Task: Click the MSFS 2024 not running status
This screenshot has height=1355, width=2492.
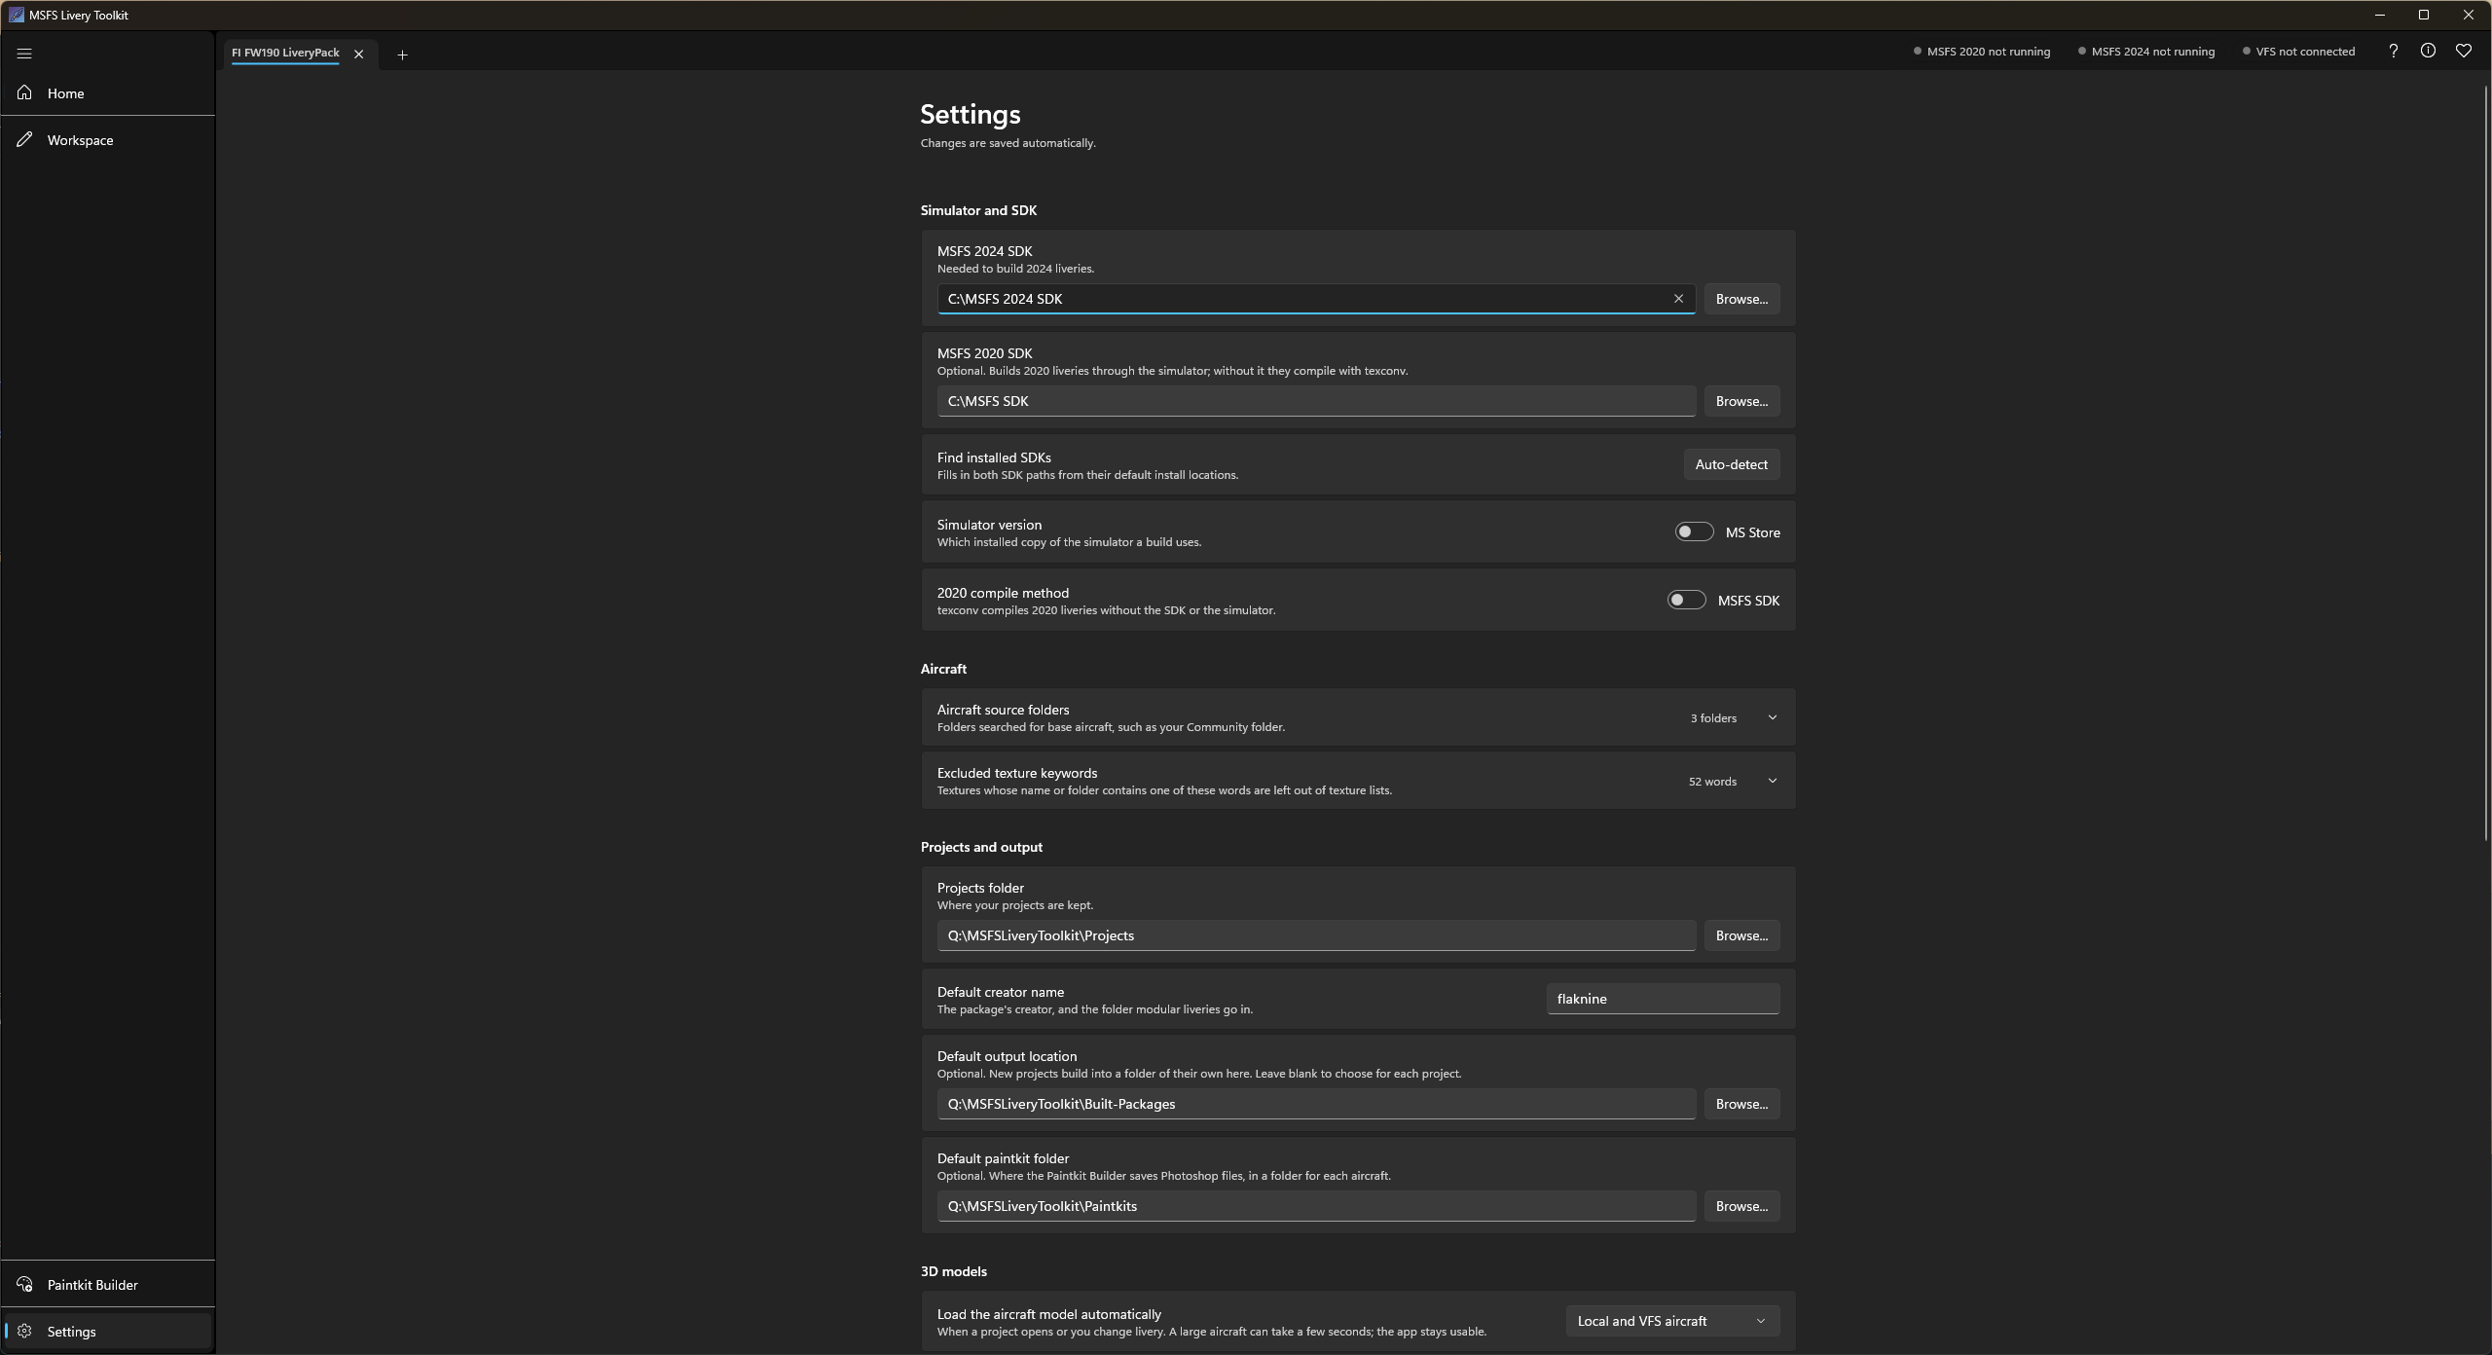Action: (x=2145, y=52)
